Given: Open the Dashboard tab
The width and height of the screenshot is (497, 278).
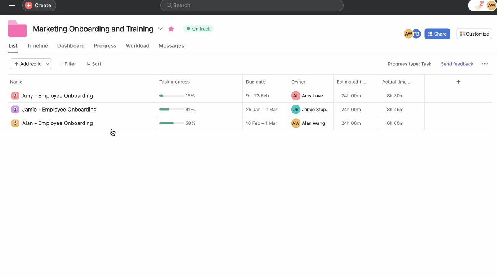Looking at the screenshot, I should 71,46.
